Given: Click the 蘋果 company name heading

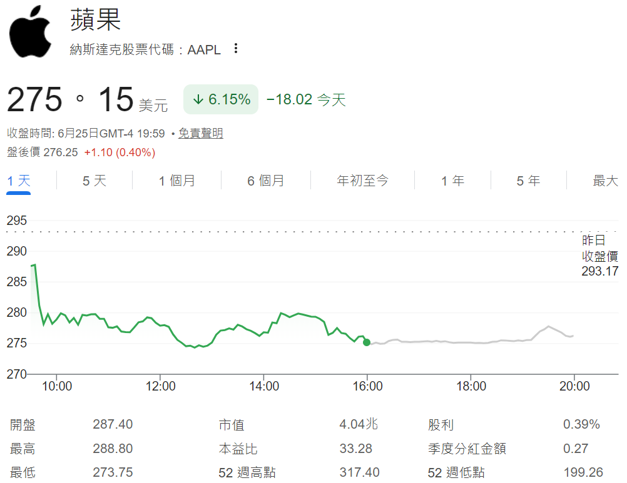Looking at the screenshot, I should point(96,19).
